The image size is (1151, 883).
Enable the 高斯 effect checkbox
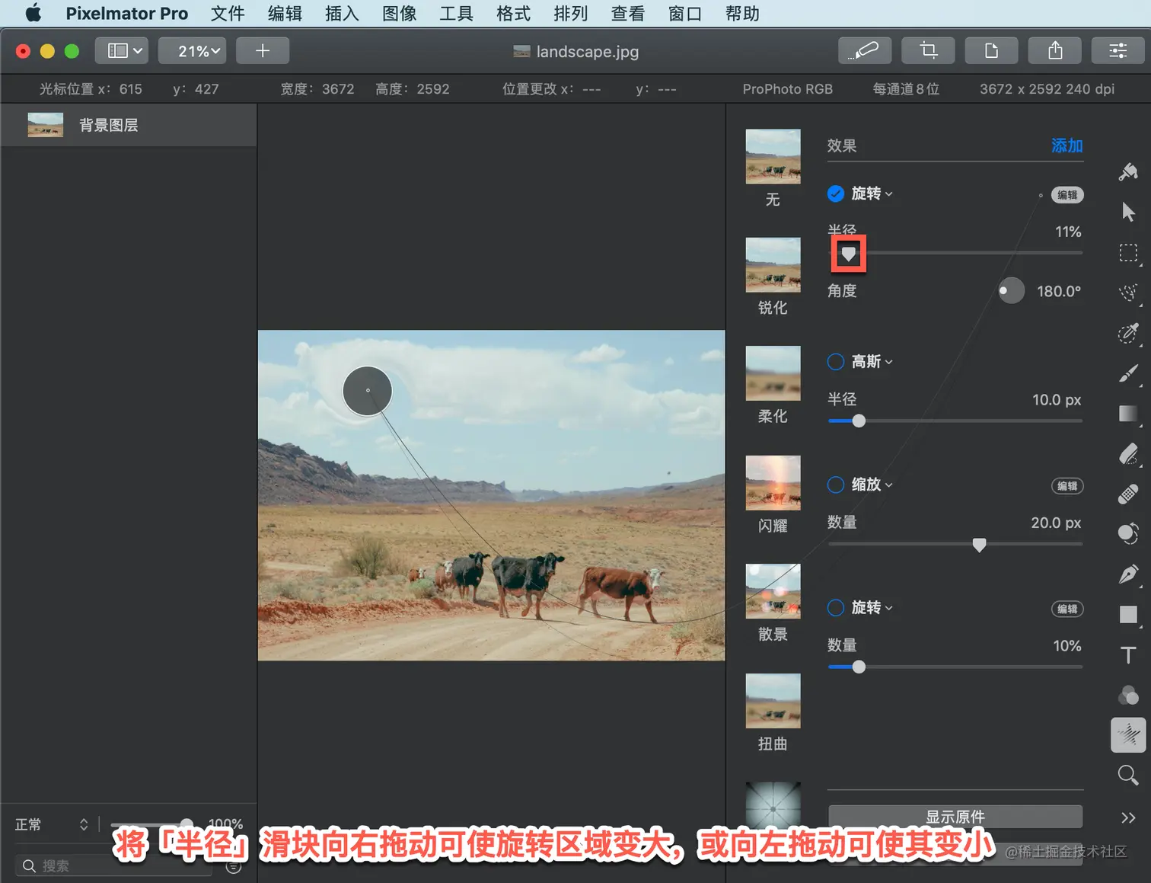tap(836, 362)
